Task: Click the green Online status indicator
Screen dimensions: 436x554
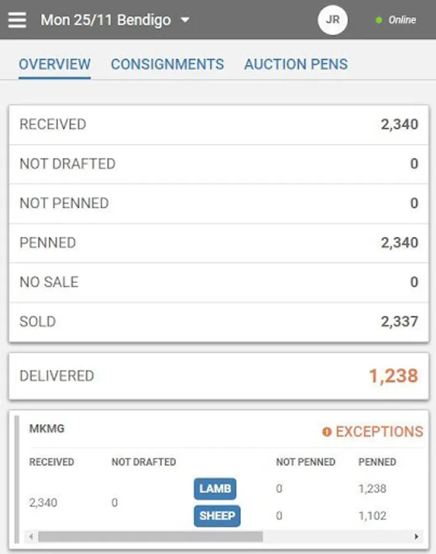Action: tap(379, 20)
